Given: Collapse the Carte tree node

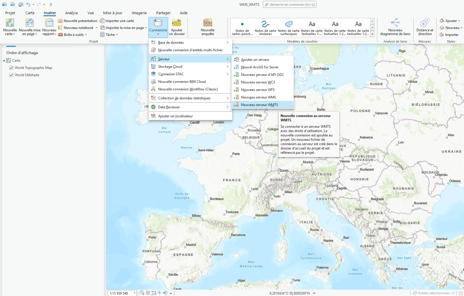Looking at the screenshot, I should 4,61.
